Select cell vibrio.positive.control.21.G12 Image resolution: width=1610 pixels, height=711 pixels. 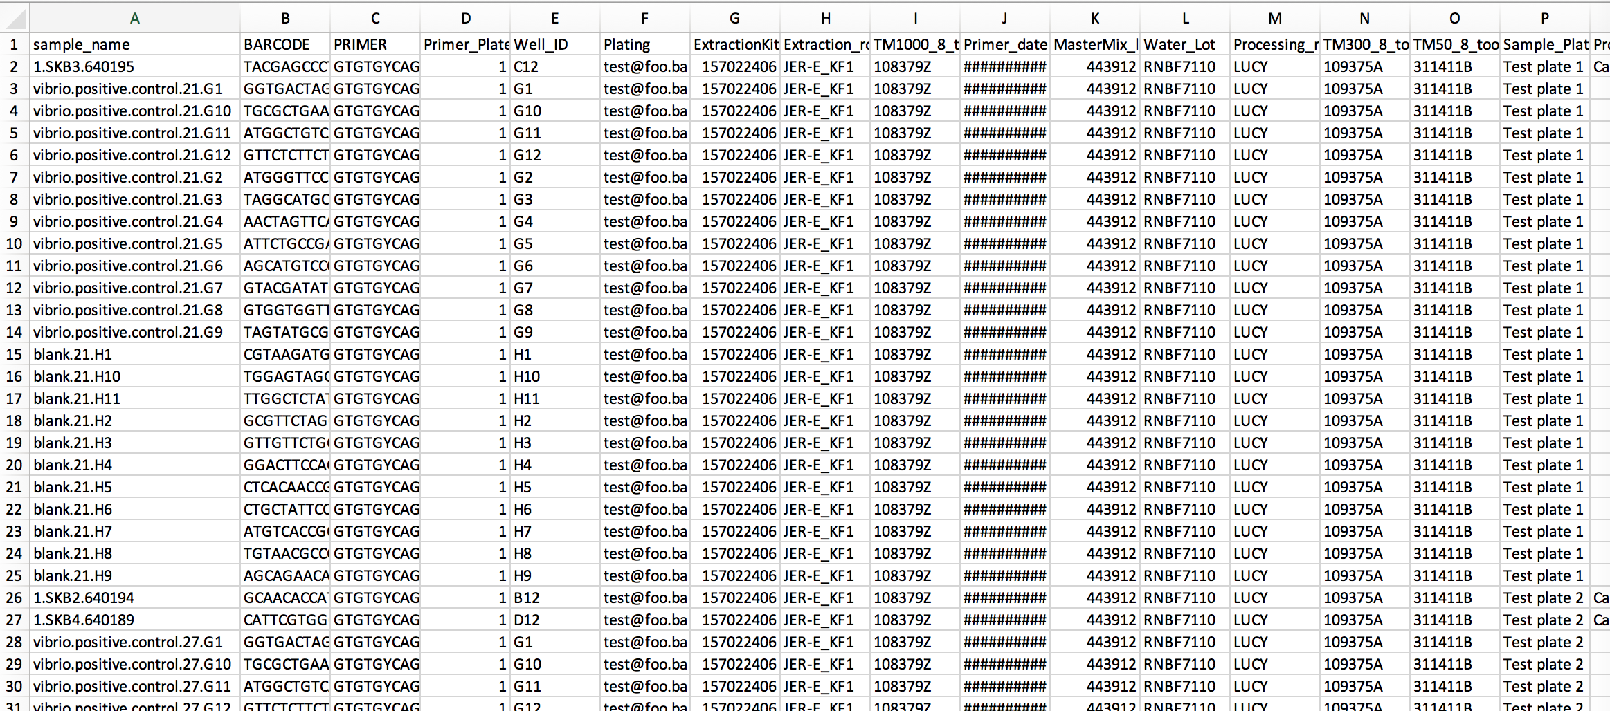tap(135, 155)
